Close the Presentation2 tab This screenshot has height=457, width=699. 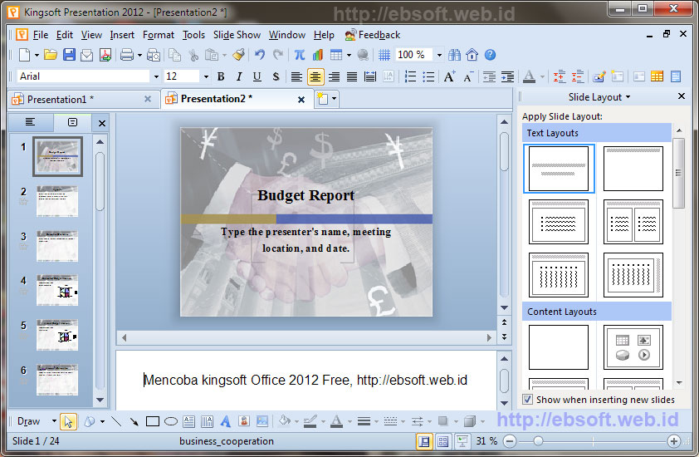point(301,100)
